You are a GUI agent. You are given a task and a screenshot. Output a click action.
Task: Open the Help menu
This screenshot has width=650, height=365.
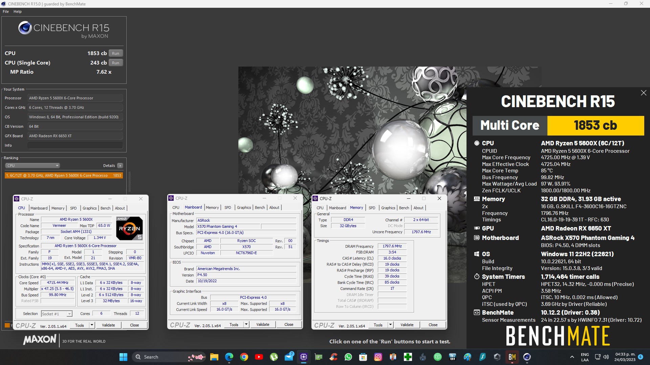[x=18, y=11]
